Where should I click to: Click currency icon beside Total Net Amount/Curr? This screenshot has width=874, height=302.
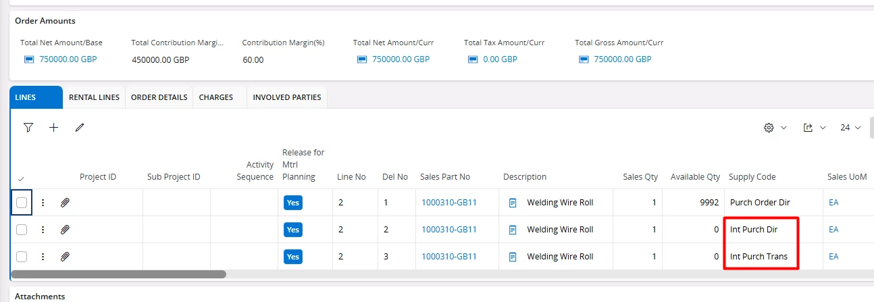[x=362, y=59]
